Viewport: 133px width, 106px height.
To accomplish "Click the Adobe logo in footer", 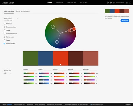I will 128,105.
